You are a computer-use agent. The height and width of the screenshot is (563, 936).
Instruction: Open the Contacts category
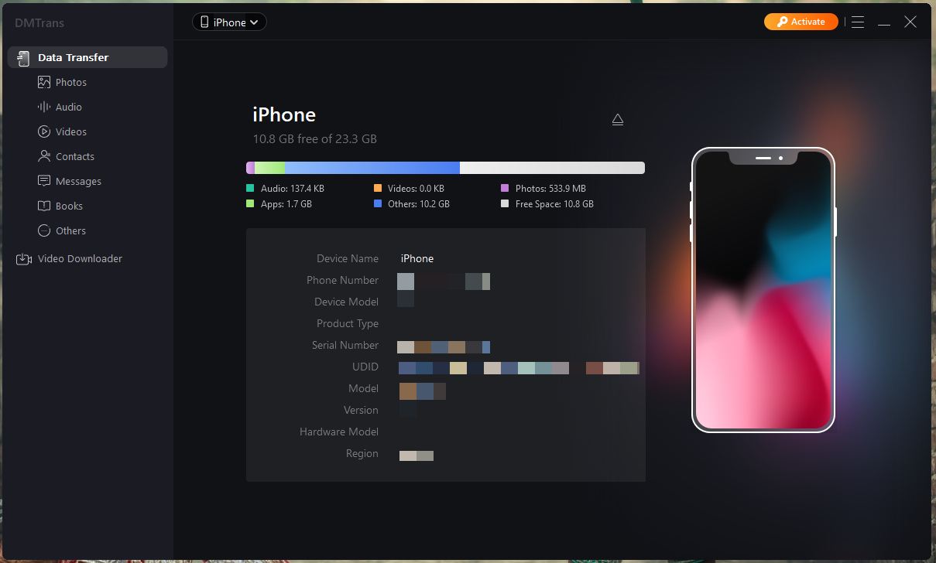pos(75,156)
